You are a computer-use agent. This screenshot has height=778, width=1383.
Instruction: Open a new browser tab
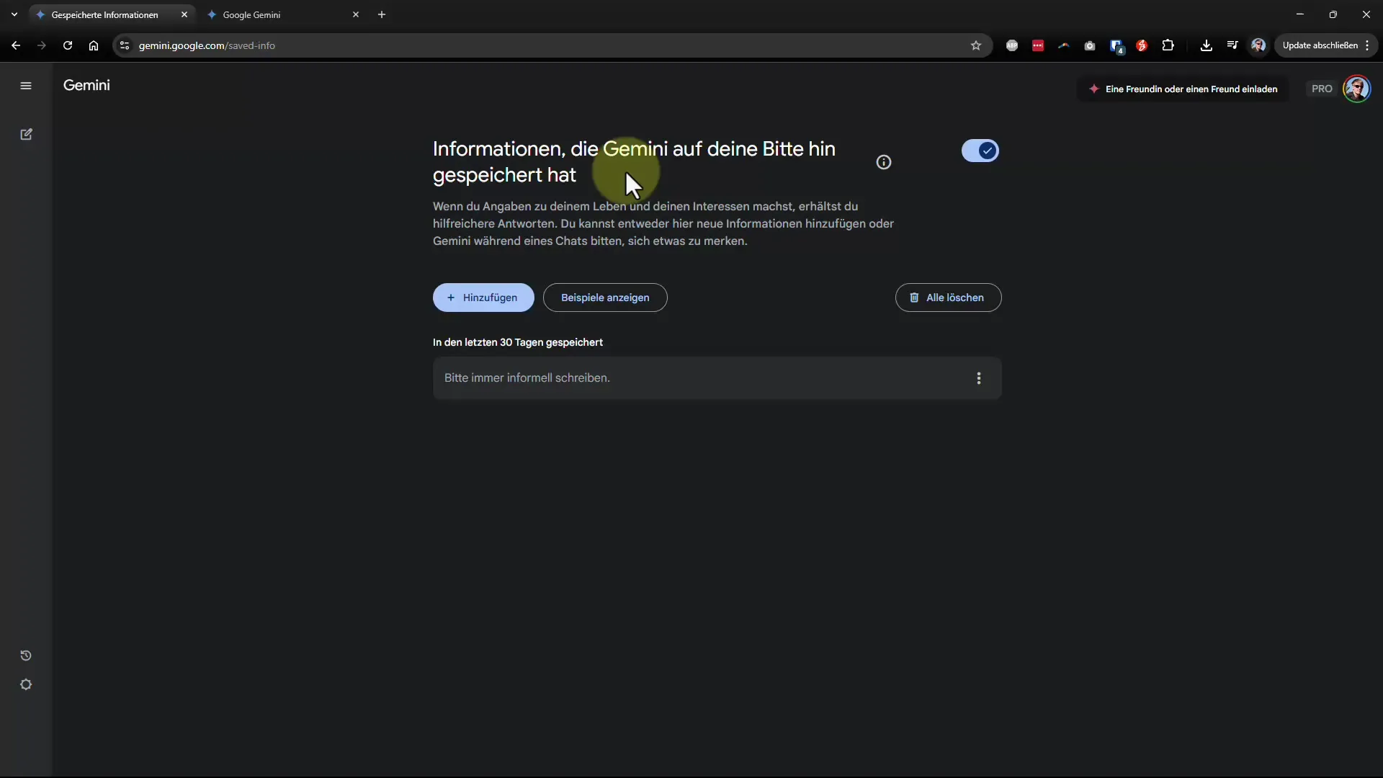(382, 14)
